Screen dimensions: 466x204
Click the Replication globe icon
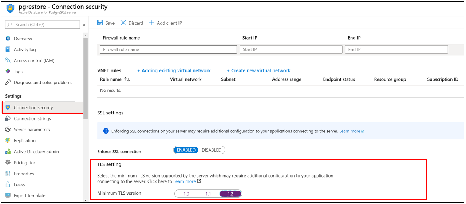click(8, 140)
